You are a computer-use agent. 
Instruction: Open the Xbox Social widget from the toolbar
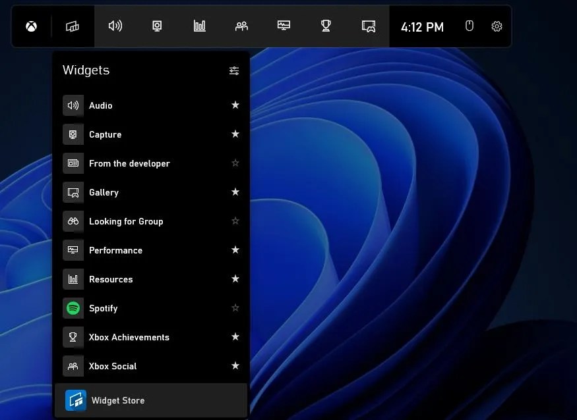(241, 26)
